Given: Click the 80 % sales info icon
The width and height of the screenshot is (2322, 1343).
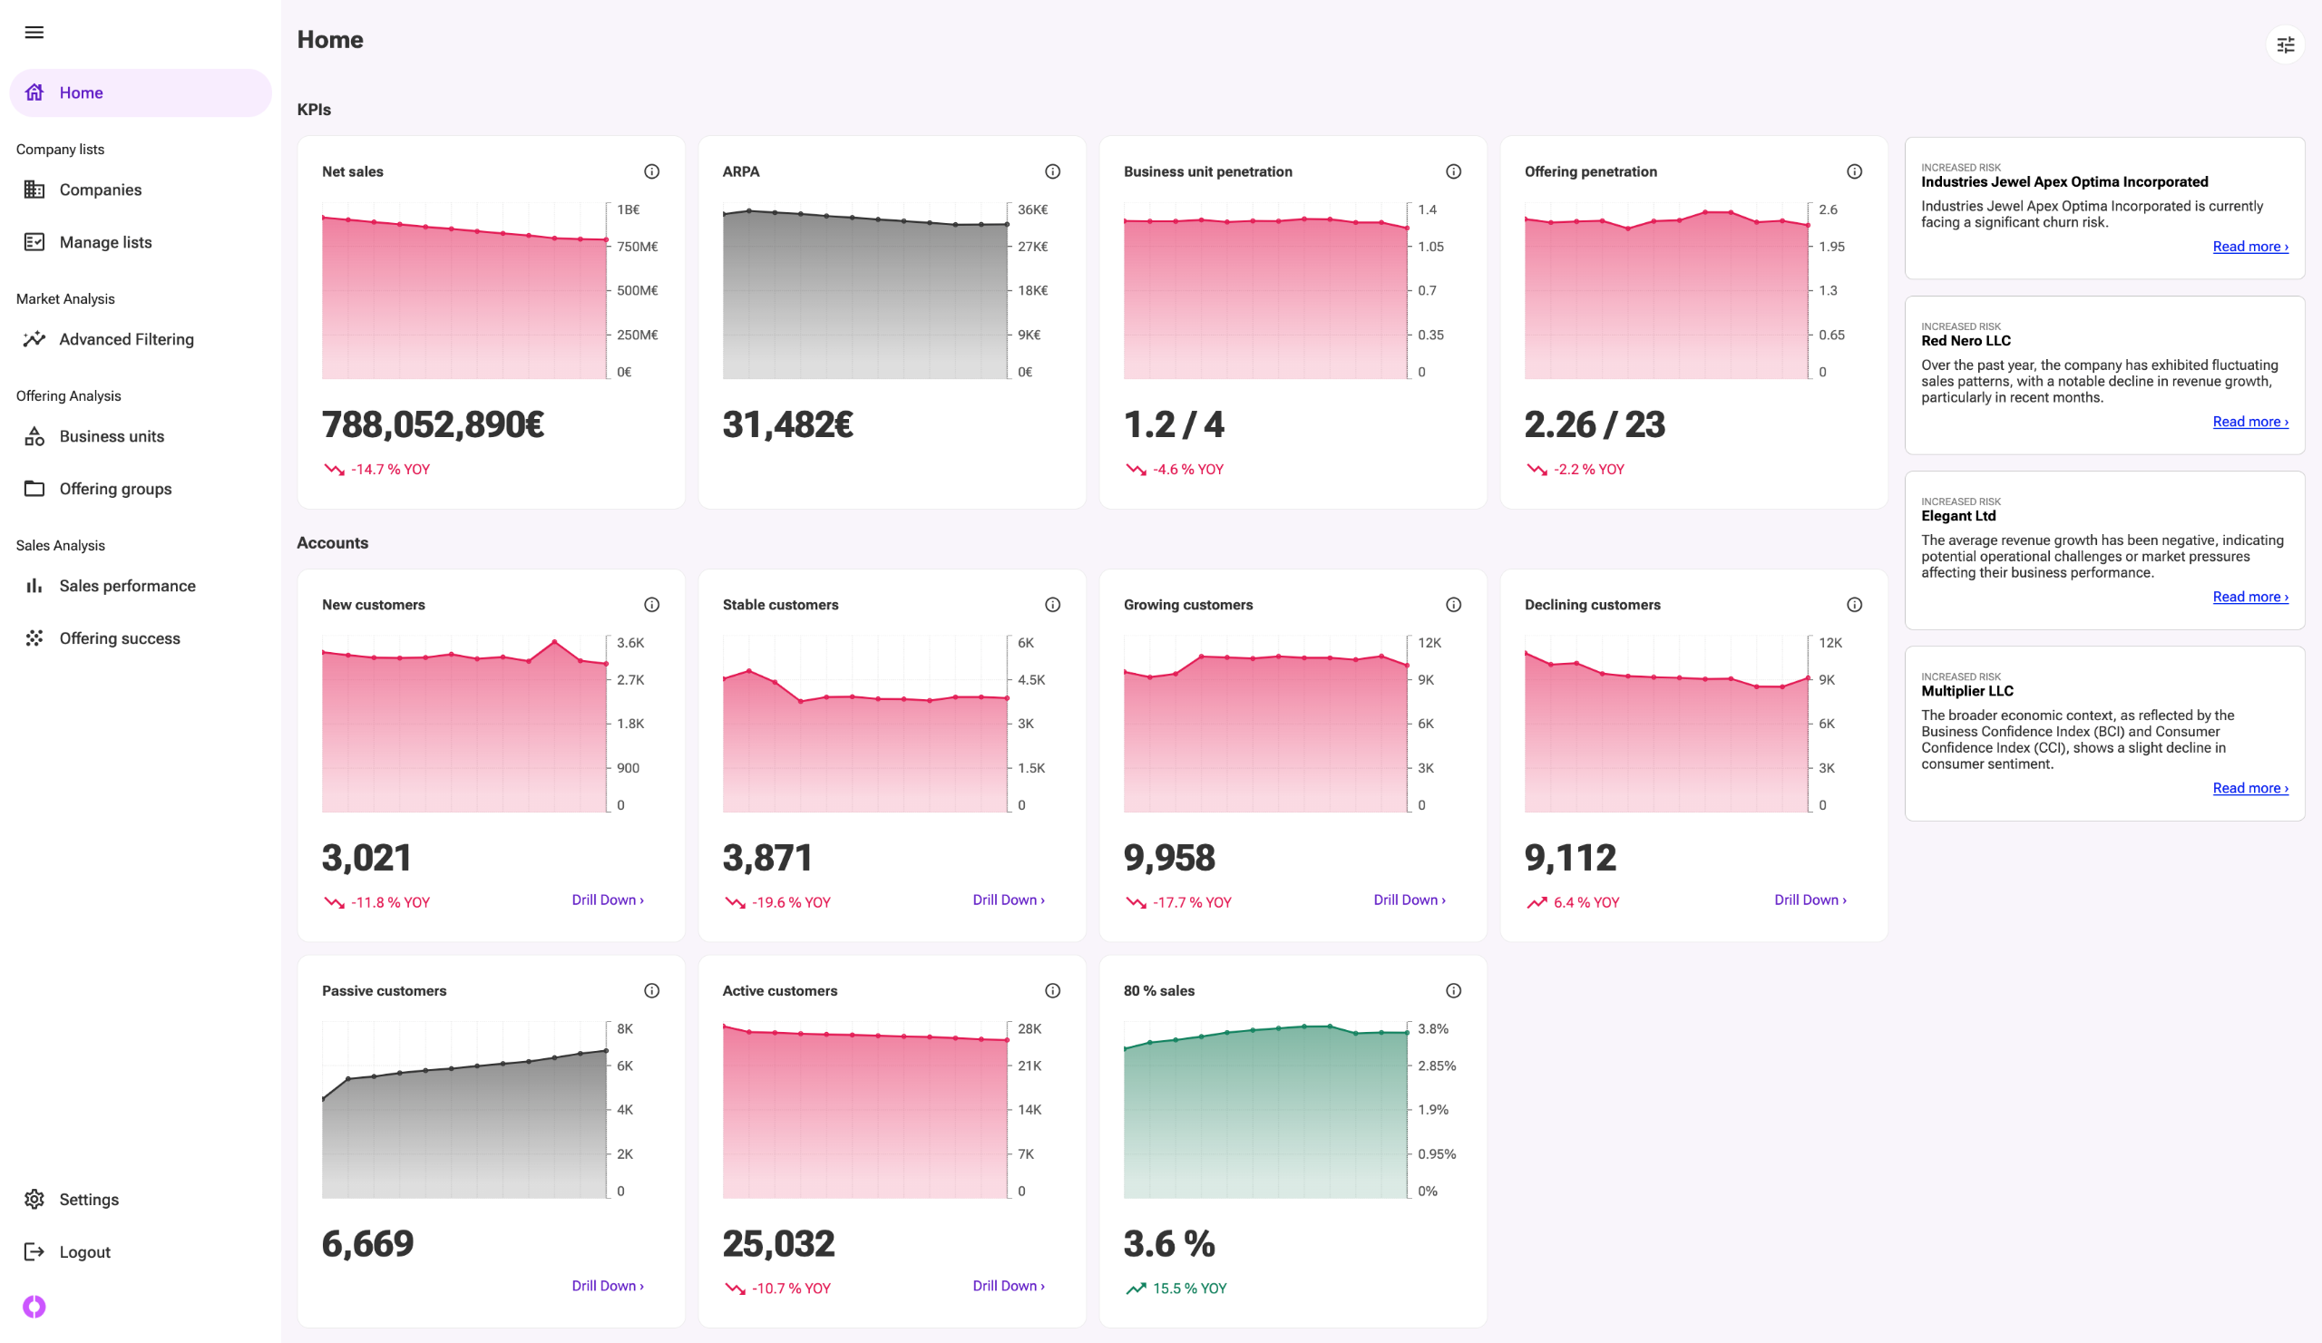Looking at the screenshot, I should 1453,990.
